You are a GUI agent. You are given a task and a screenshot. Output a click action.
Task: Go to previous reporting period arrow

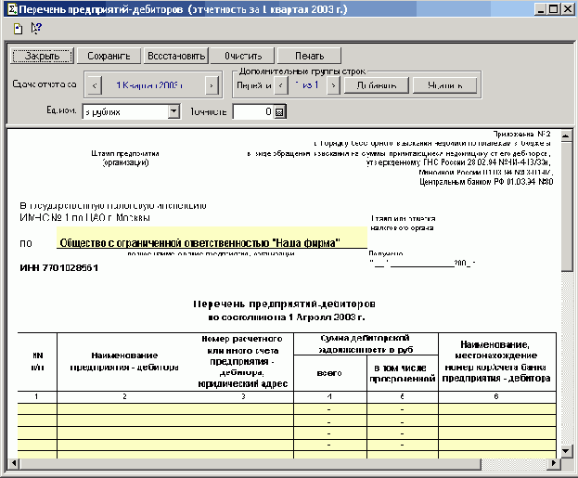click(93, 85)
